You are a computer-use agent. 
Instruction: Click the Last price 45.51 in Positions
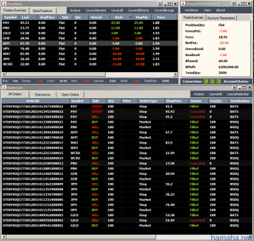point(25,23)
